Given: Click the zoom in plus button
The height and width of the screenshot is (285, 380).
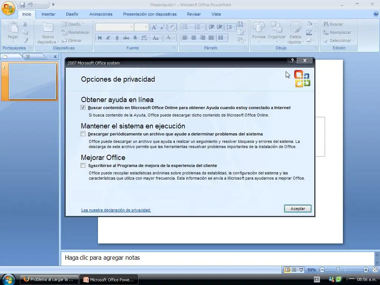Looking at the screenshot, I should 366,270.
